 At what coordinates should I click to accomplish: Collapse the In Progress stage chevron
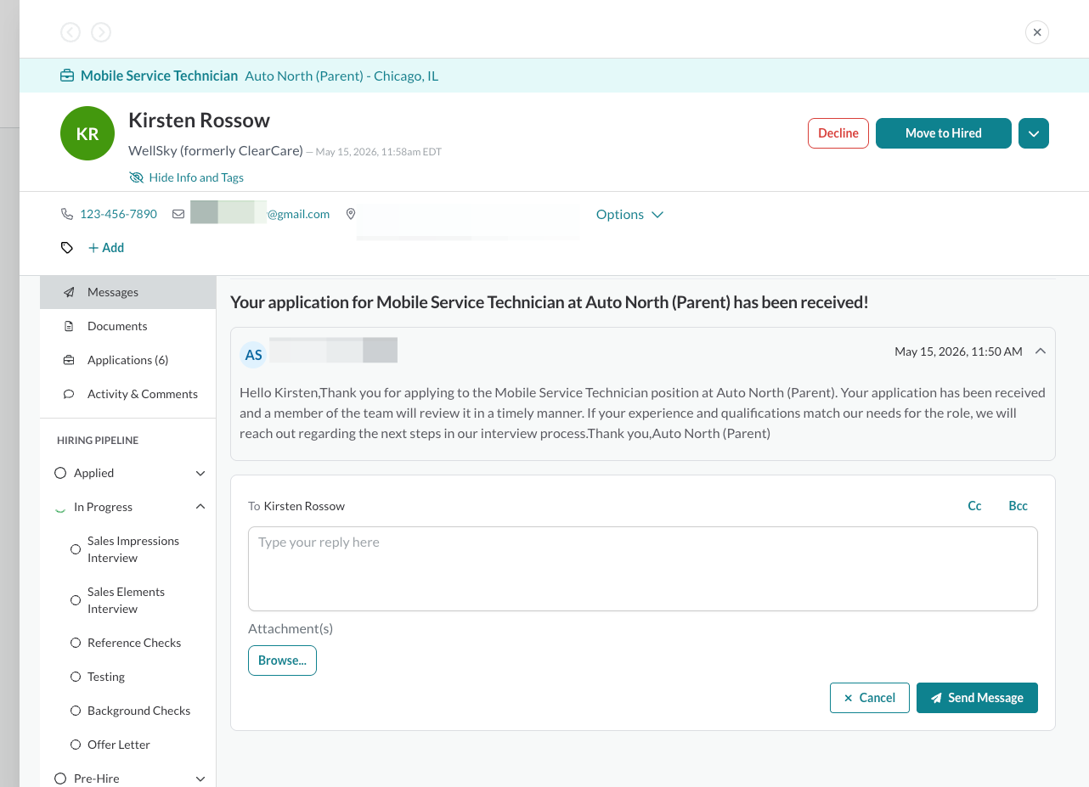[x=200, y=507]
